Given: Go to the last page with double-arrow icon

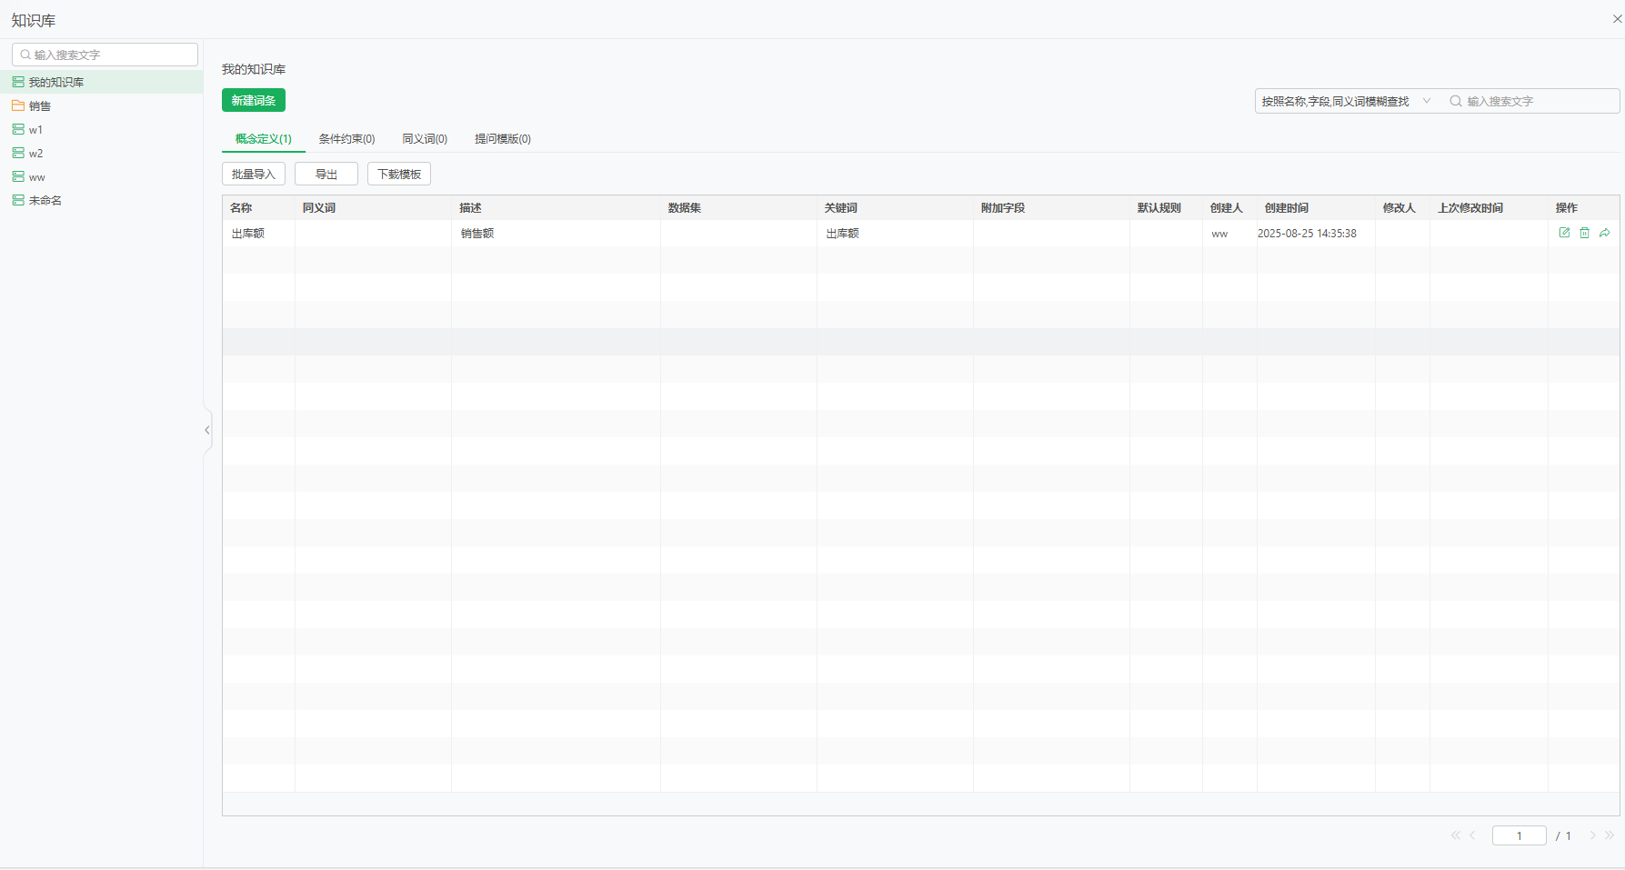Looking at the screenshot, I should click(1610, 835).
